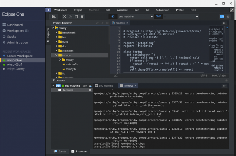Image resolution: width=236 pixels, height=156 pixels.
Task: Click the Delete trash icon in toolbar
Action: click(82, 16)
